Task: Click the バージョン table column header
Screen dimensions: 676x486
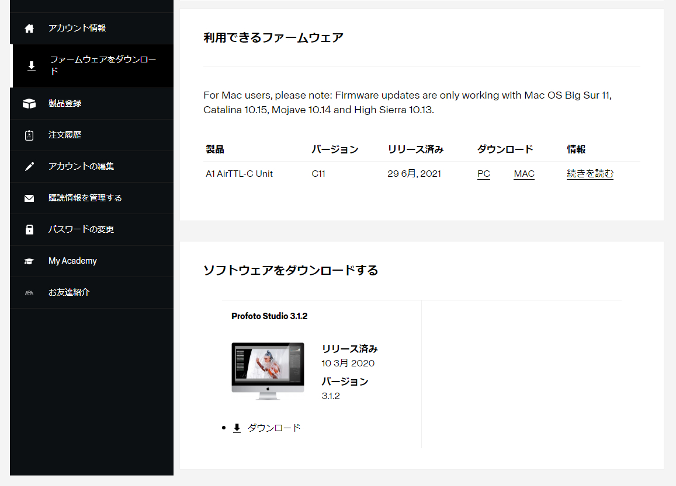Action: [x=335, y=149]
